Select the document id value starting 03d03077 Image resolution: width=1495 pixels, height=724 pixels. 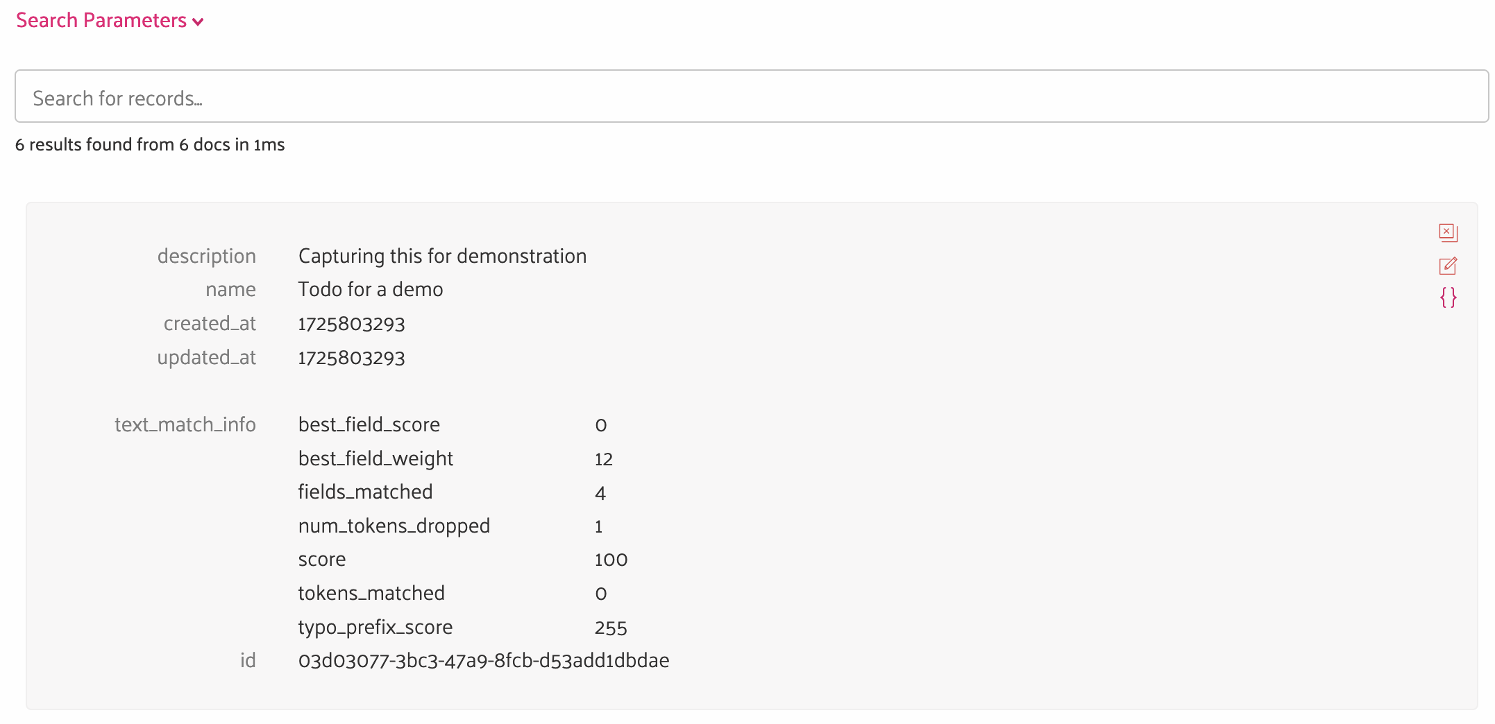pos(484,660)
